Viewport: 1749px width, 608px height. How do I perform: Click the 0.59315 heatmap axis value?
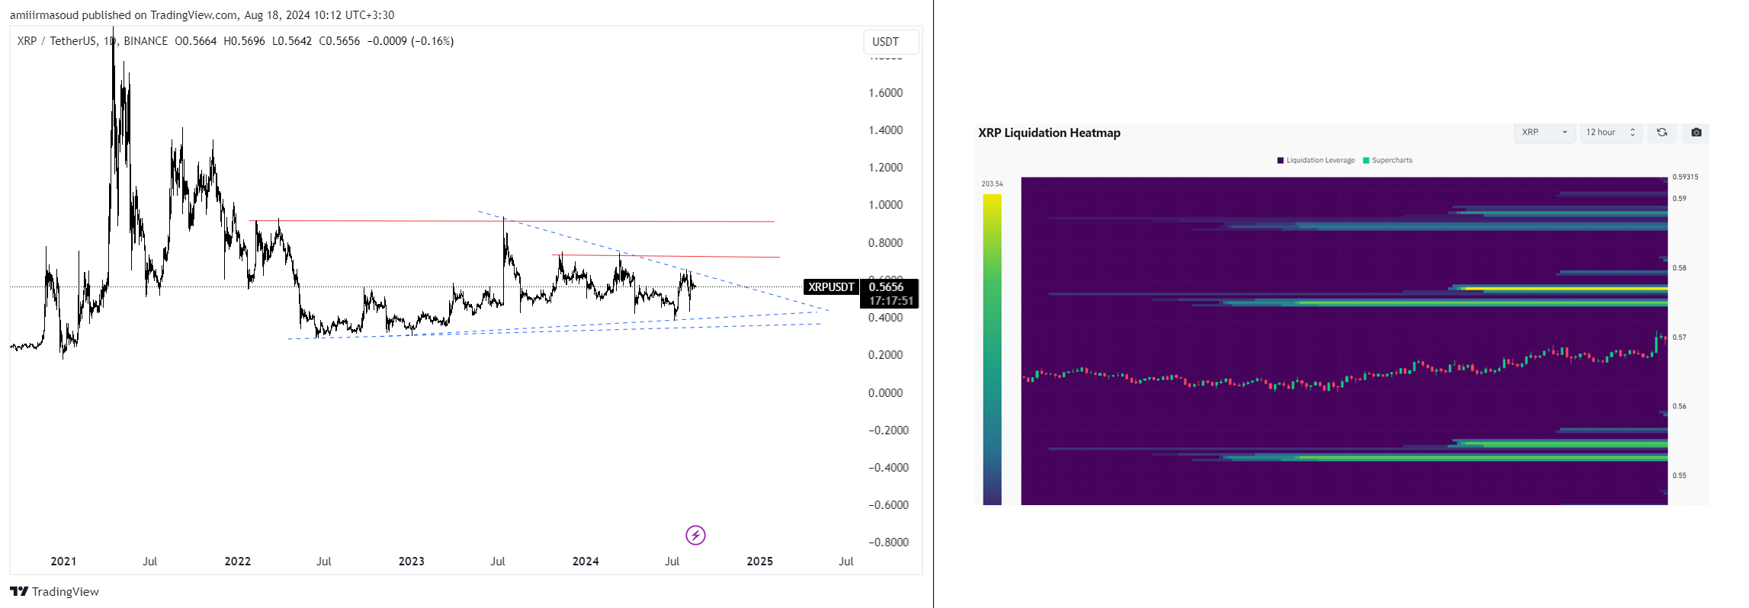(1685, 177)
